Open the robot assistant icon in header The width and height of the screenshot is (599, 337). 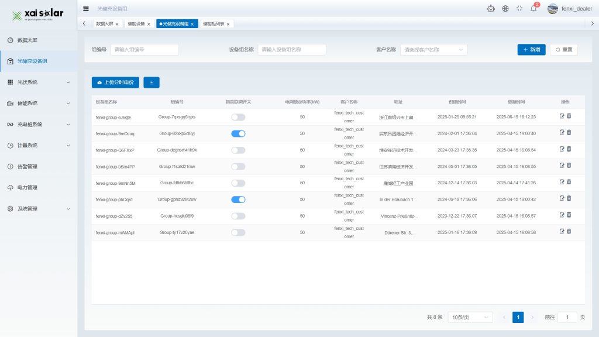tap(491, 8)
